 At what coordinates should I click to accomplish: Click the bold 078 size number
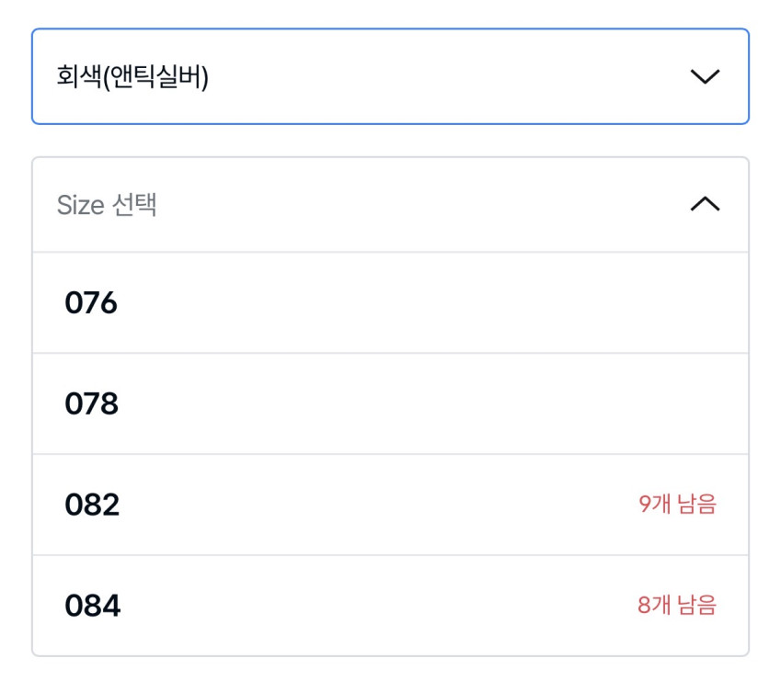[x=91, y=404]
